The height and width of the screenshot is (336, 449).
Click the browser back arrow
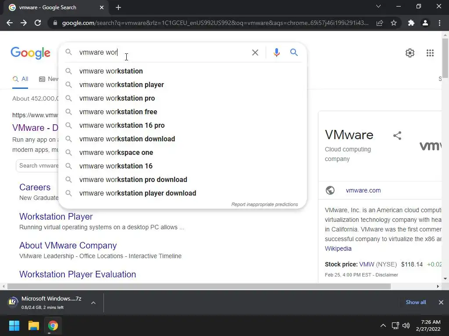click(10, 23)
